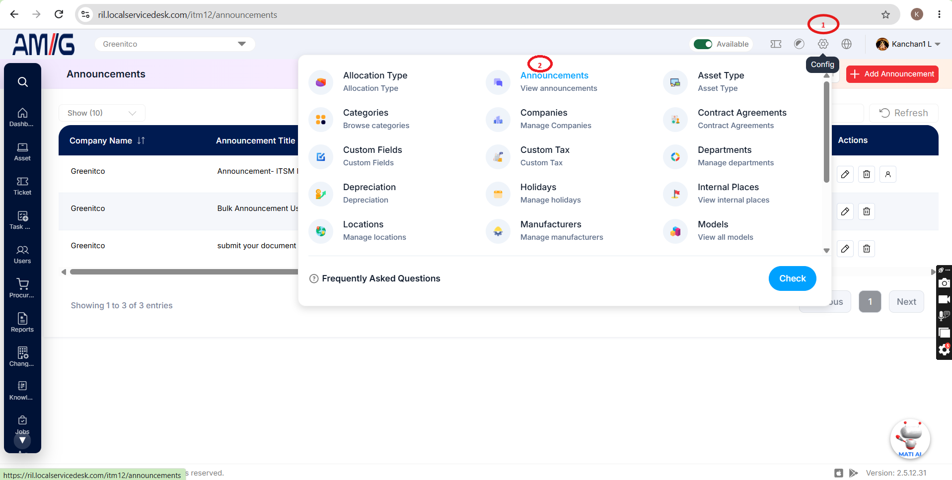Go to Dashboard in sidebar
Screen dimensions: 952x480
click(x=22, y=118)
